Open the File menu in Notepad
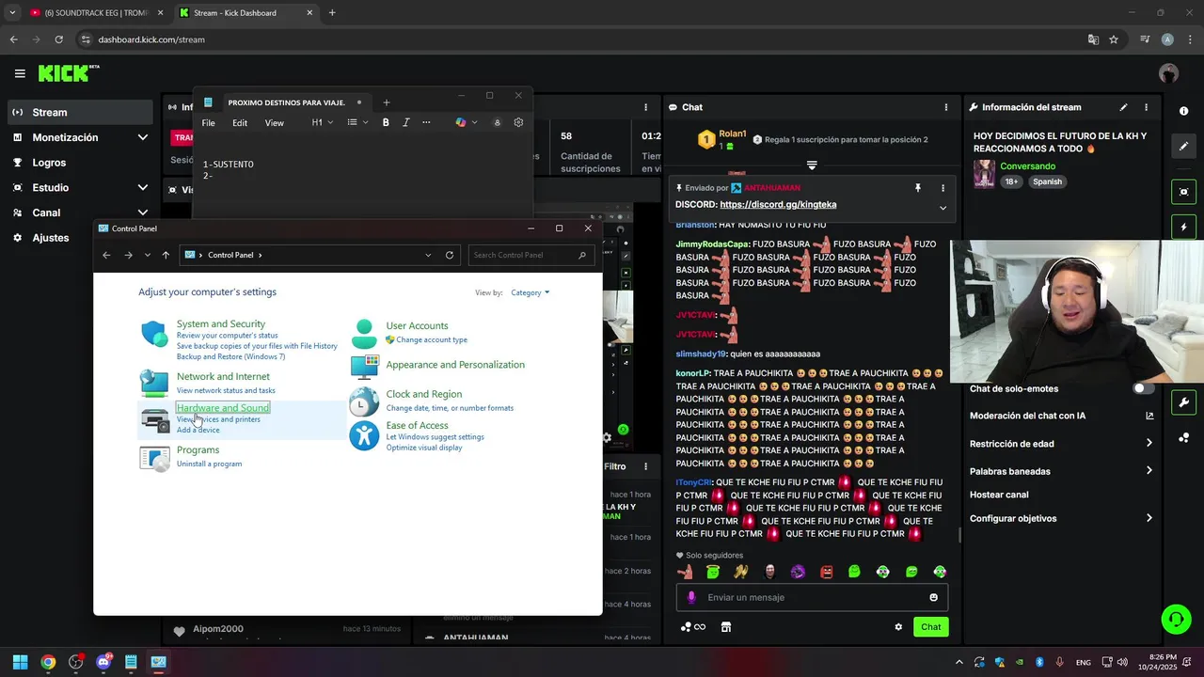Screen dimensions: 1204x677 pyautogui.click(x=208, y=122)
